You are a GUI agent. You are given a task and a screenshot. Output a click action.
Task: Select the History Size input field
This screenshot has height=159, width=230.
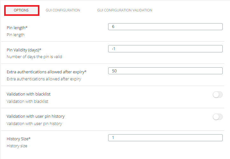(165, 138)
